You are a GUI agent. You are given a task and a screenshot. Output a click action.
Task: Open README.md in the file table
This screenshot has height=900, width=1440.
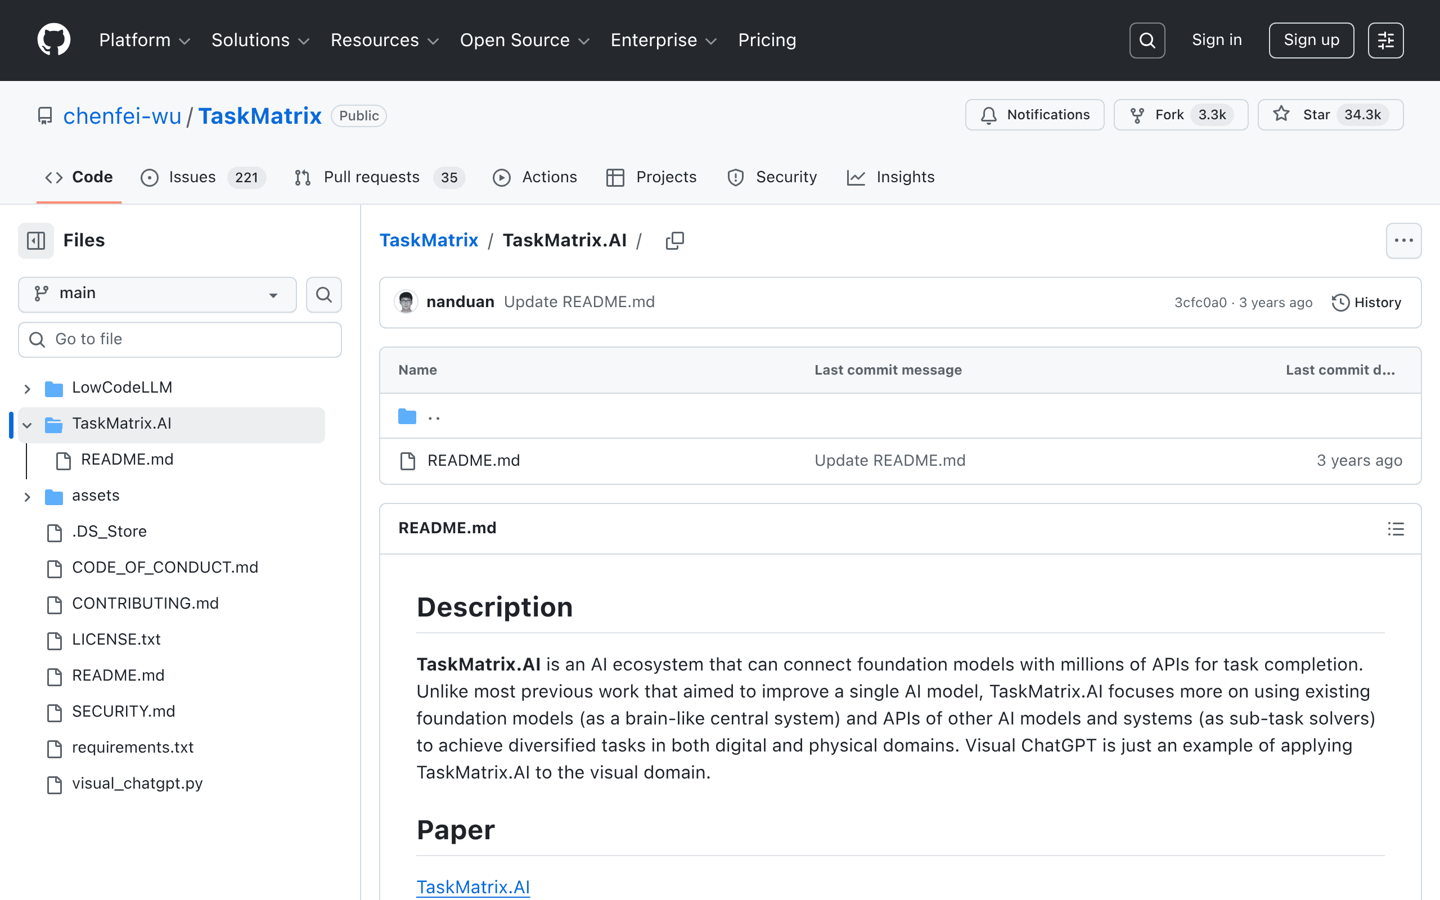click(x=474, y=460)
